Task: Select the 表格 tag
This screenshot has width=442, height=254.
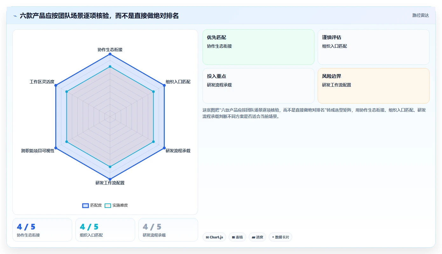Action: (x=237, y=237)
